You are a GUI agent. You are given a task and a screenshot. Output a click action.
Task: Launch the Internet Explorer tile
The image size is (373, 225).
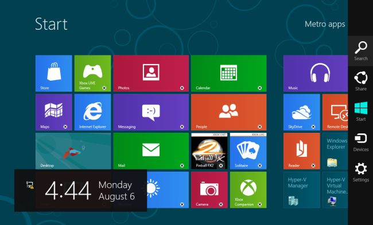pyautogui.click(x=92, y=112)
